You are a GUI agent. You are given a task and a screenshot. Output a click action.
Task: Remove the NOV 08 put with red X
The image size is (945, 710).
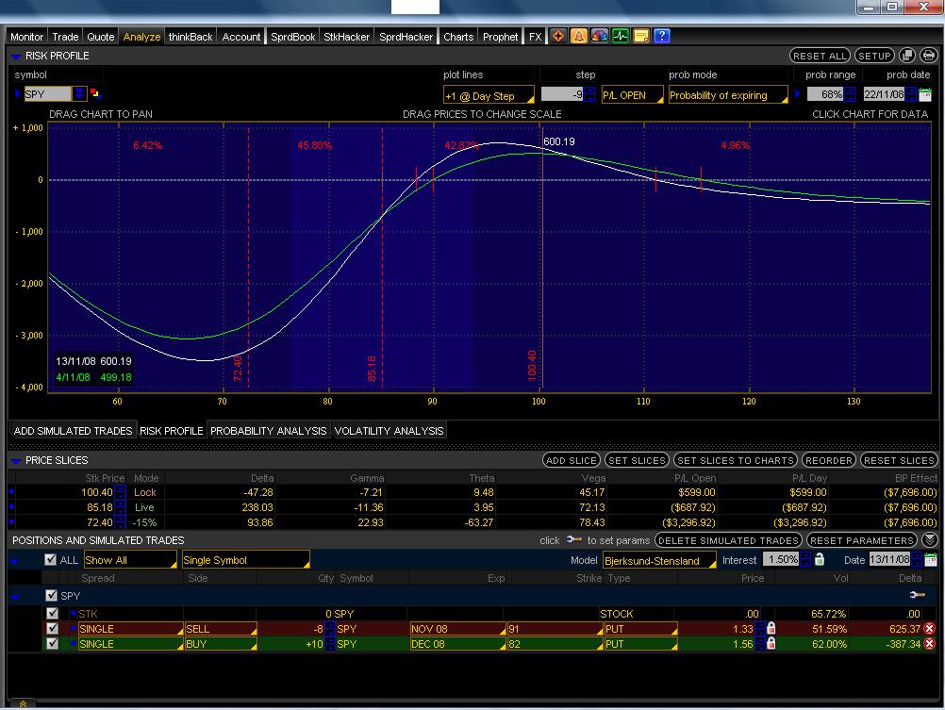point(930,629)
